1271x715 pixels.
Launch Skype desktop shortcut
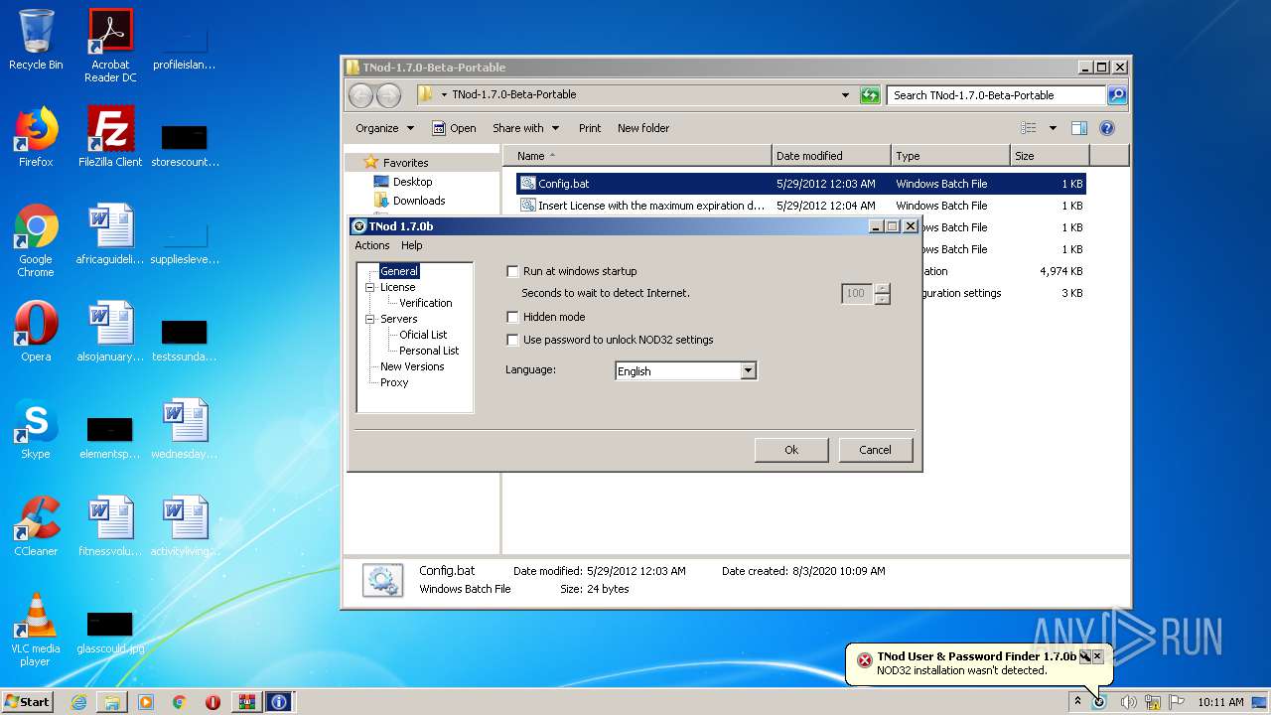pyautogui.click(x=36, y=429)
